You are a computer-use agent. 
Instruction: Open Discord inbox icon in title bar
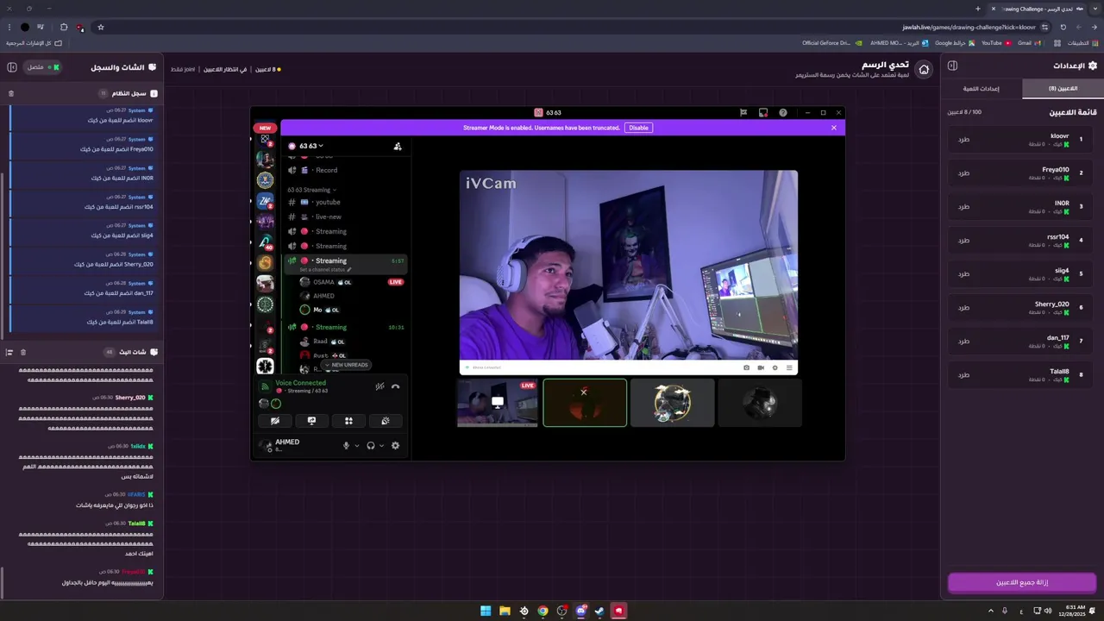(x=763, y=113)
